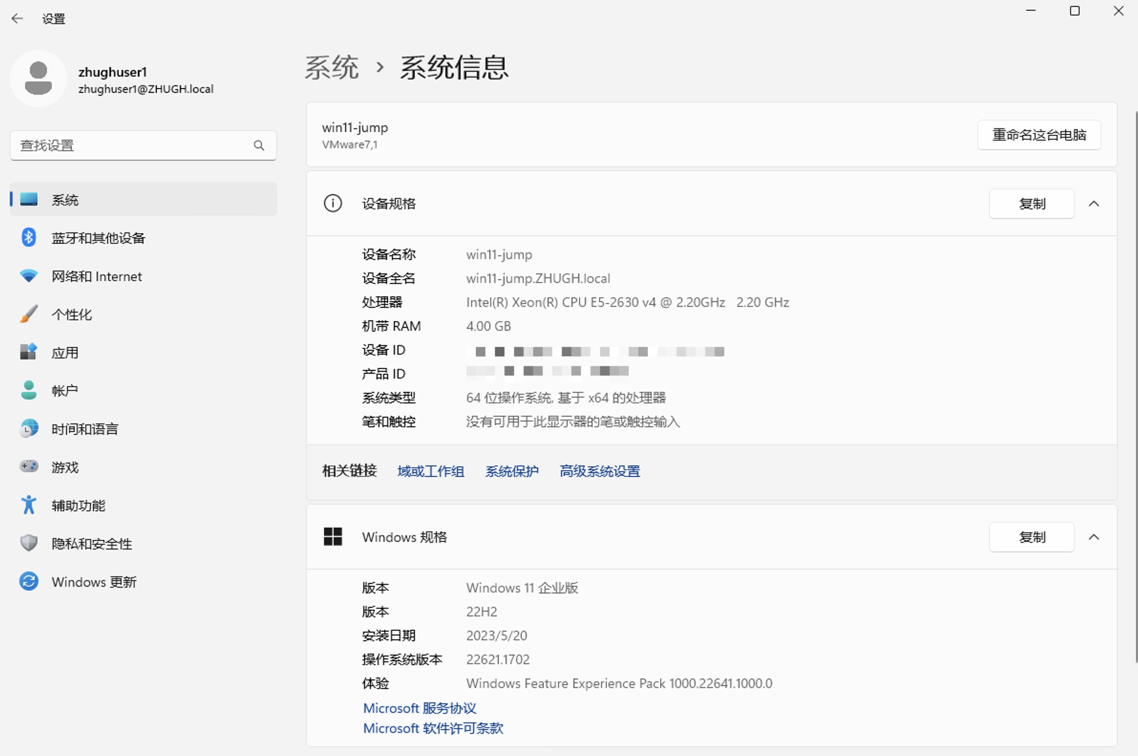Click 重命名这台电脑 button

coord(1039,134)
